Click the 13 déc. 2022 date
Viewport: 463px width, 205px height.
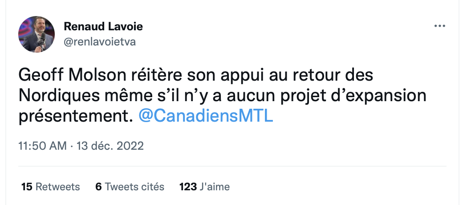coord(110,146)
